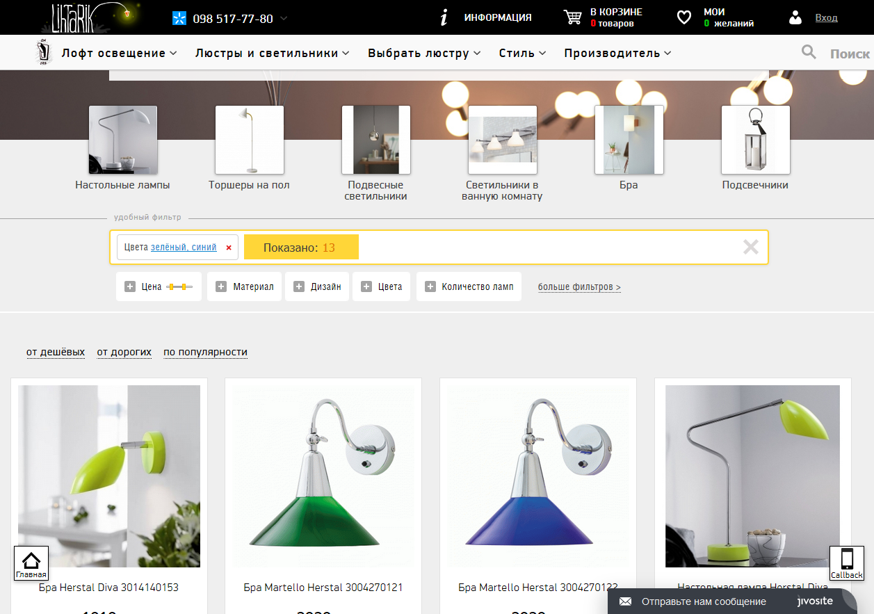Click the user account icon
The height and width of the screenshot is (614, 874).
coord(795,18)
